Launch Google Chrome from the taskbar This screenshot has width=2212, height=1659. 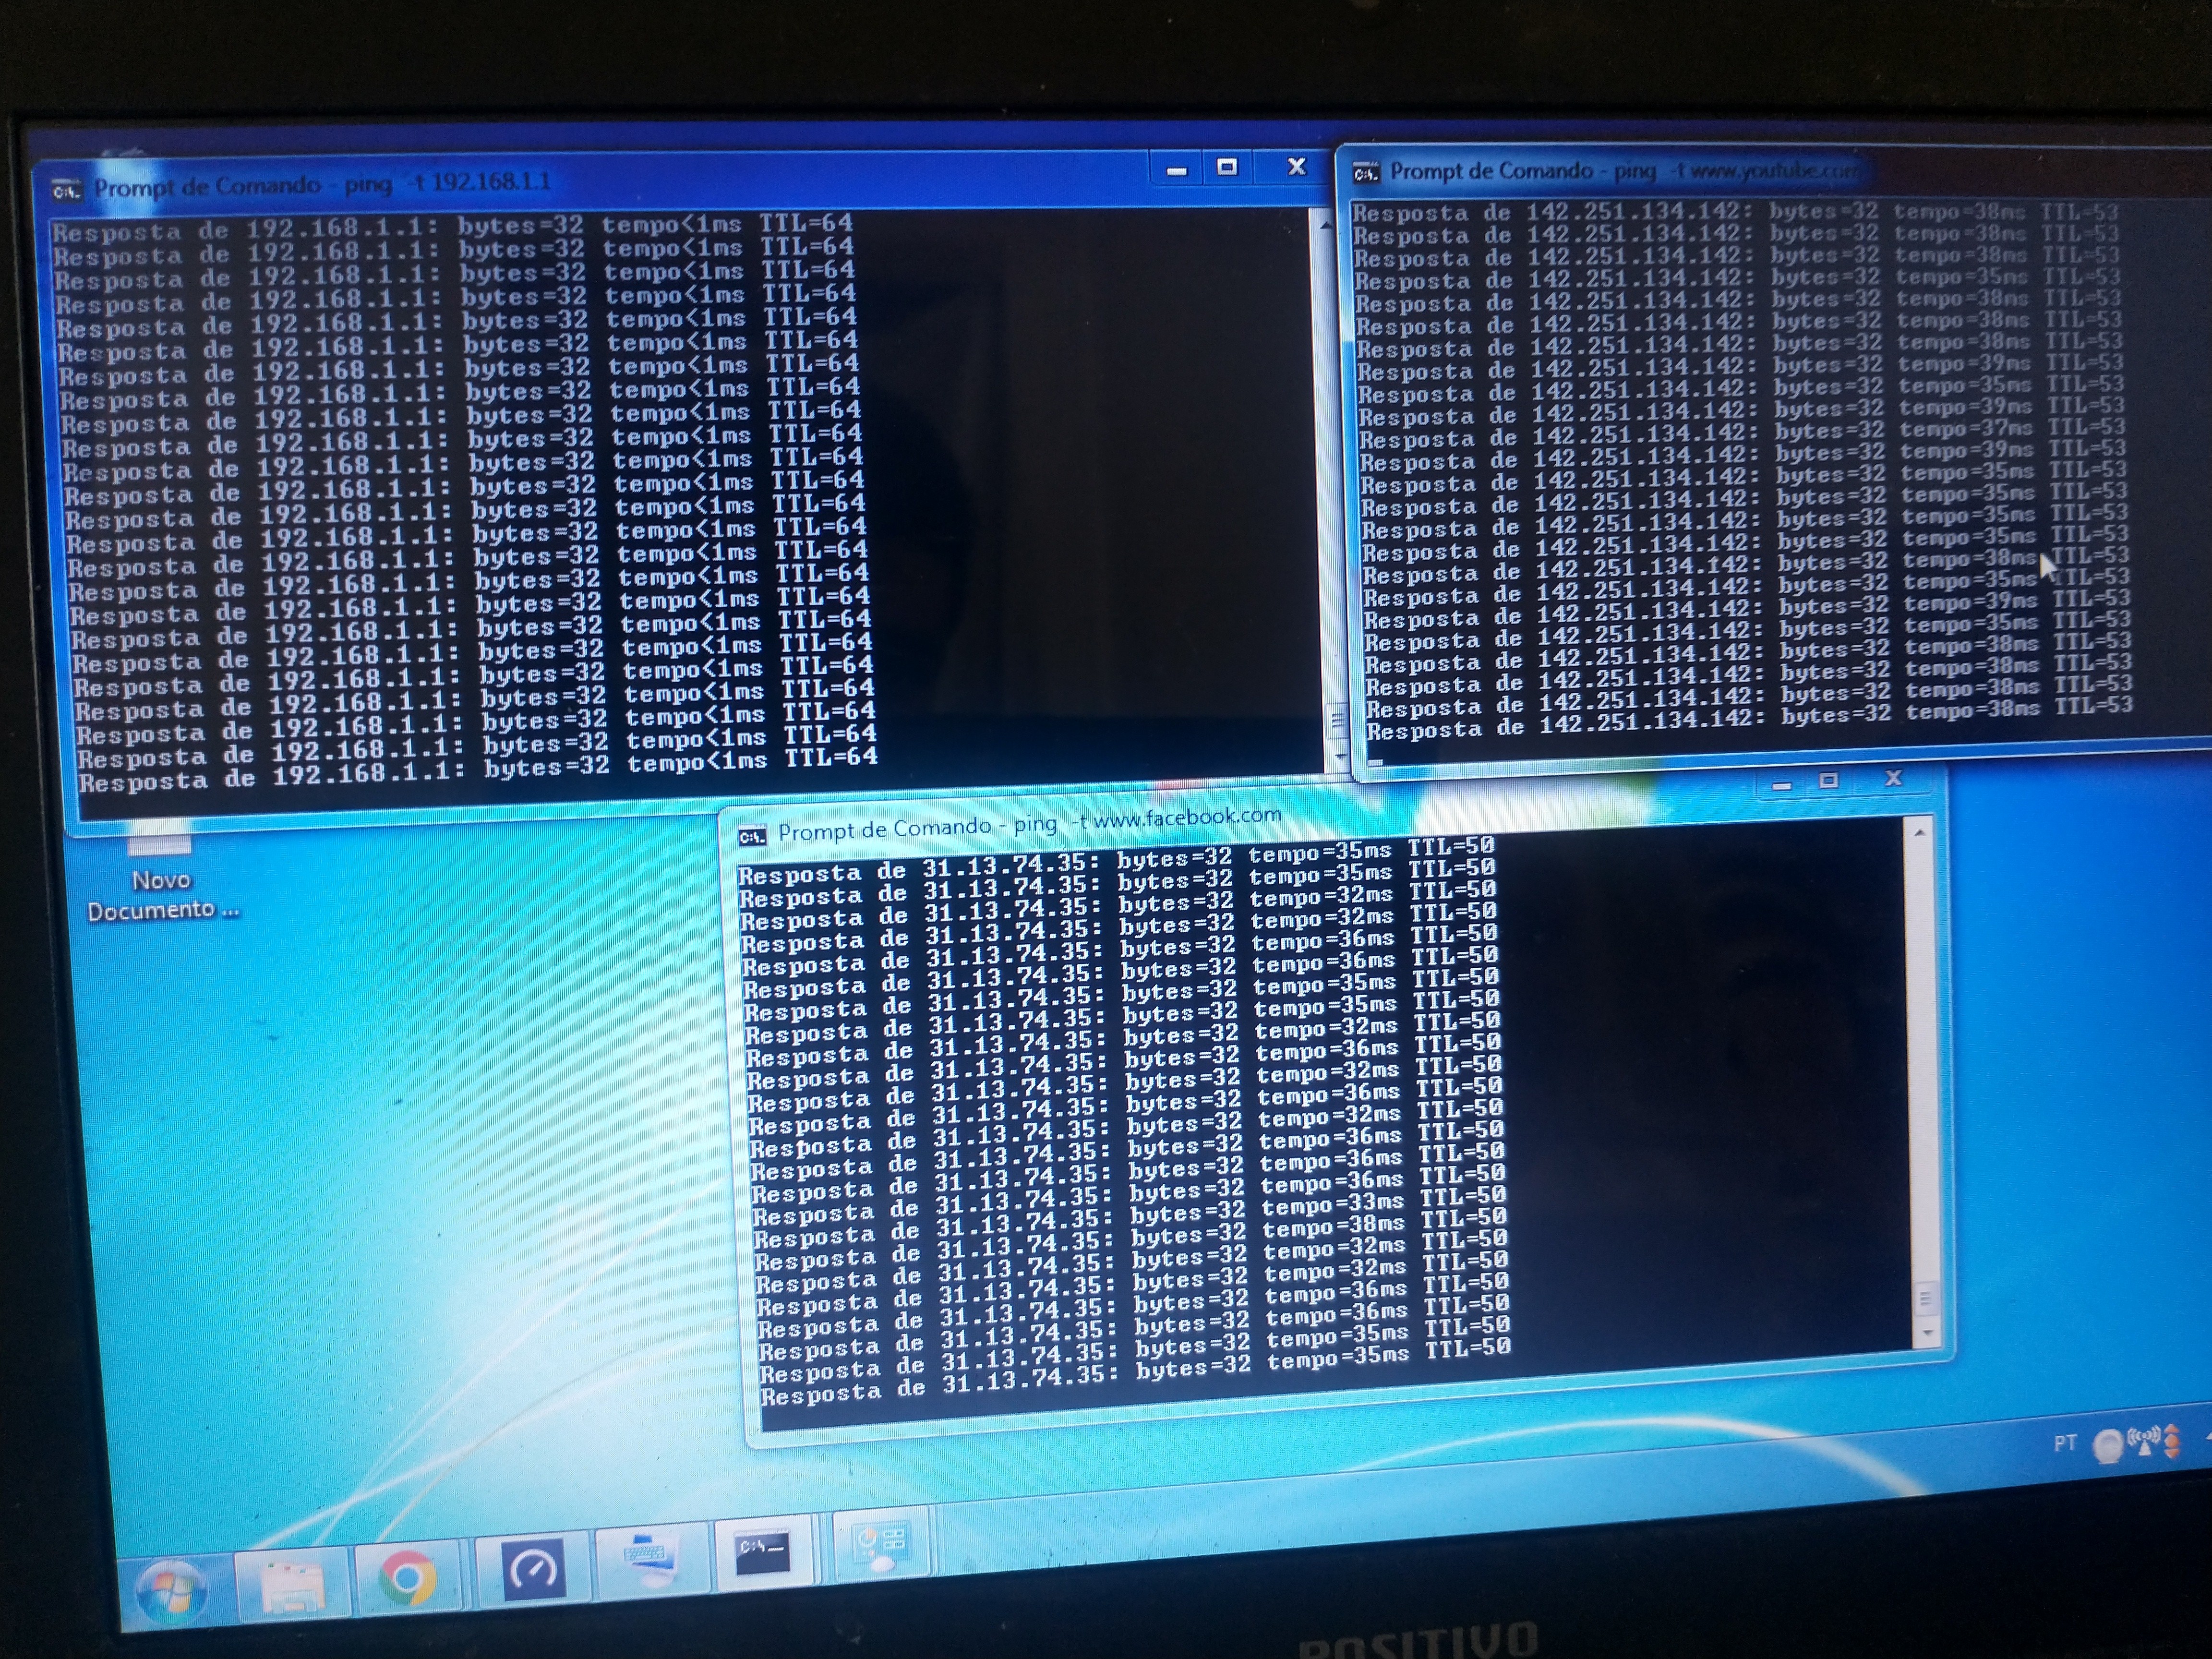409,1577
